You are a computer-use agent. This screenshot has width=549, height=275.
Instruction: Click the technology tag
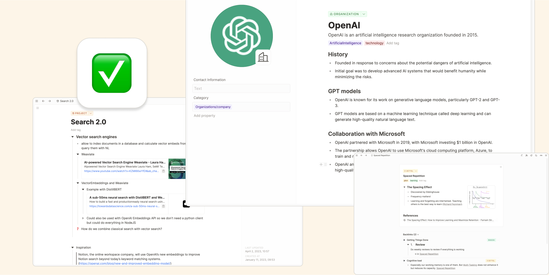pyautogui.click(x=374, y=43)
